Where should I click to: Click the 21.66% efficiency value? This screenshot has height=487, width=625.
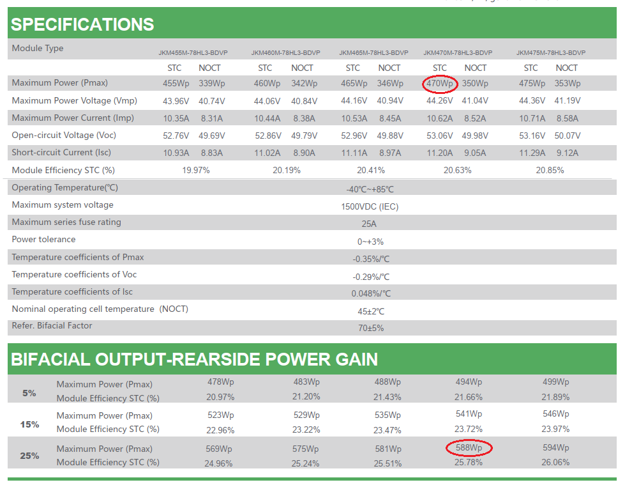(x=469, y=397)
